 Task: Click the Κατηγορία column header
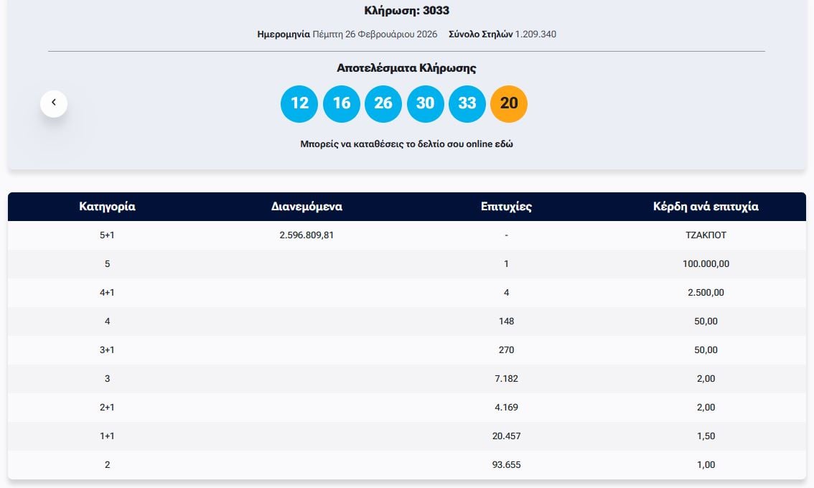(107, 207)
